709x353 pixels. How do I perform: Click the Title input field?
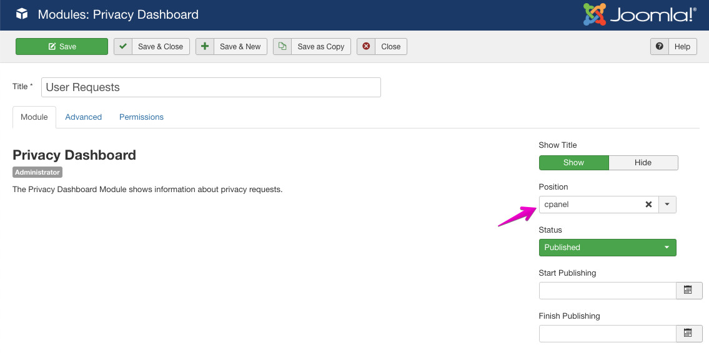point(211,87)
